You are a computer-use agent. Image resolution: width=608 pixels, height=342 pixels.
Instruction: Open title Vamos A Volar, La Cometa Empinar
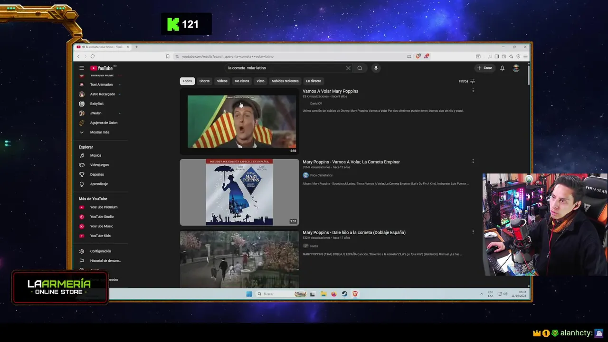click(x=351, y=162)
